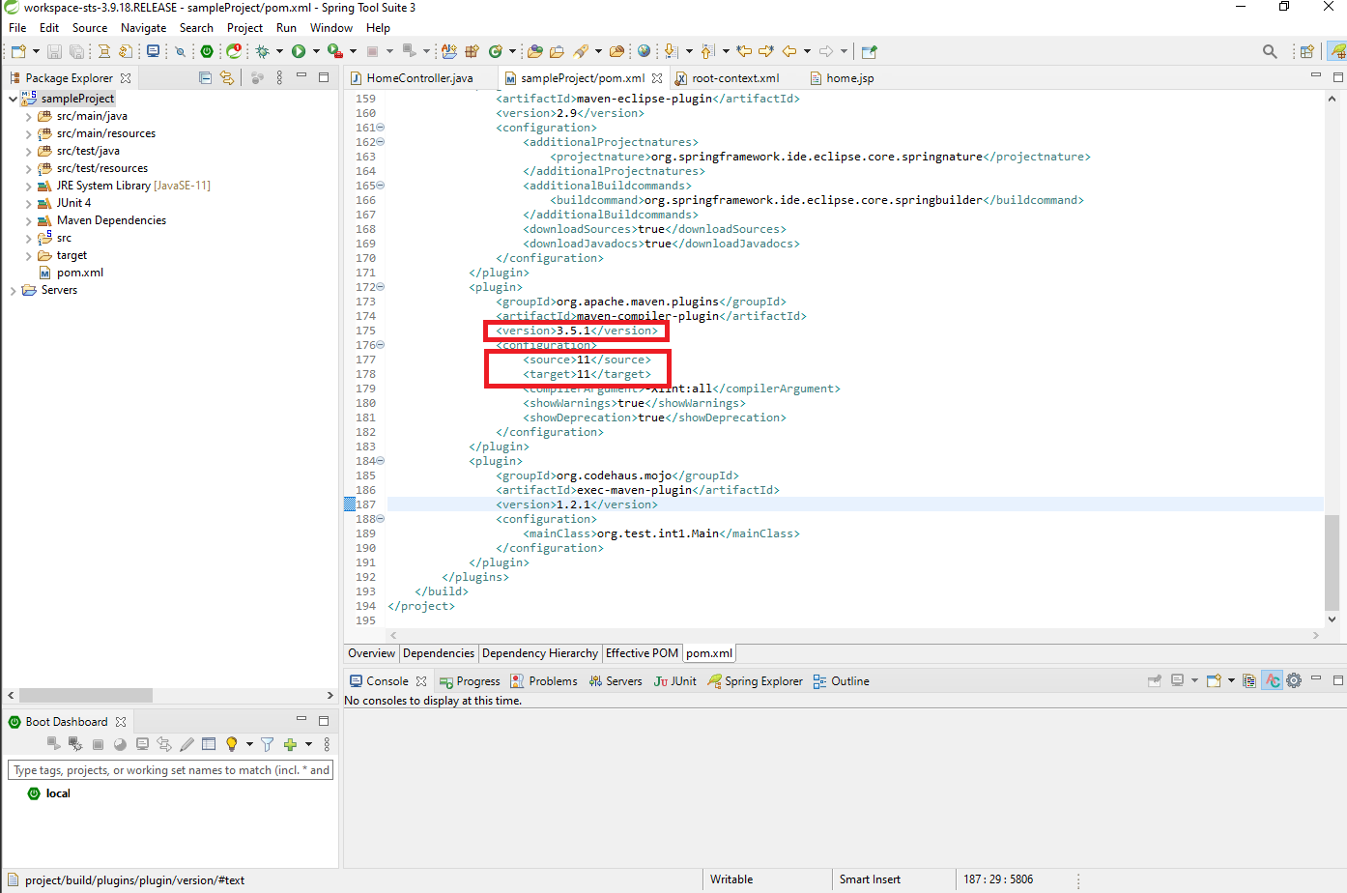Run the project with green play icon

point(299,51)
